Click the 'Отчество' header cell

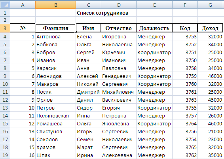[x=119, y=28]
